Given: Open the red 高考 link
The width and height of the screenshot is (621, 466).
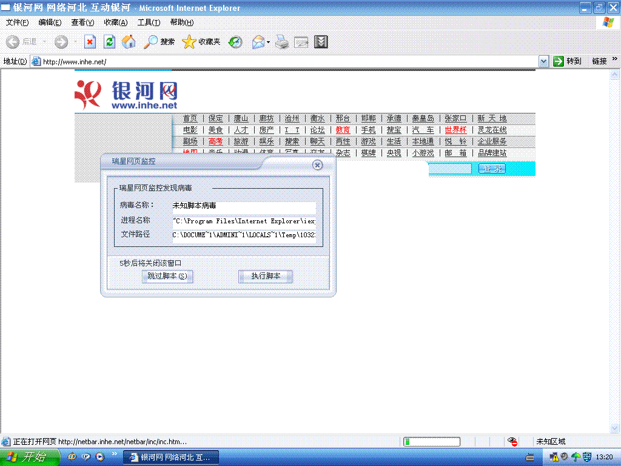Looking at the screenshot, I should coord(215,141).
